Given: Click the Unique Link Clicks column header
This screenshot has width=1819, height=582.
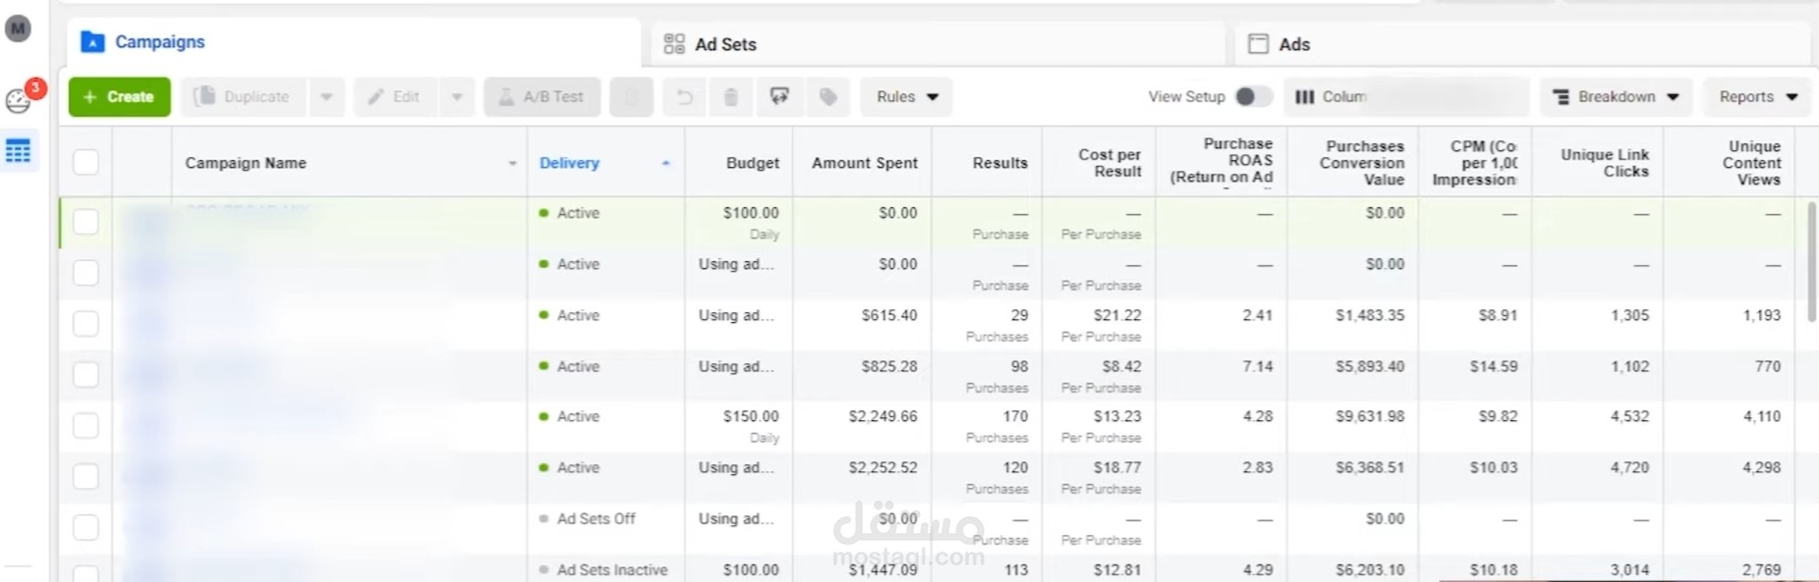Looking at the screenshot, I should point(1605,163).
